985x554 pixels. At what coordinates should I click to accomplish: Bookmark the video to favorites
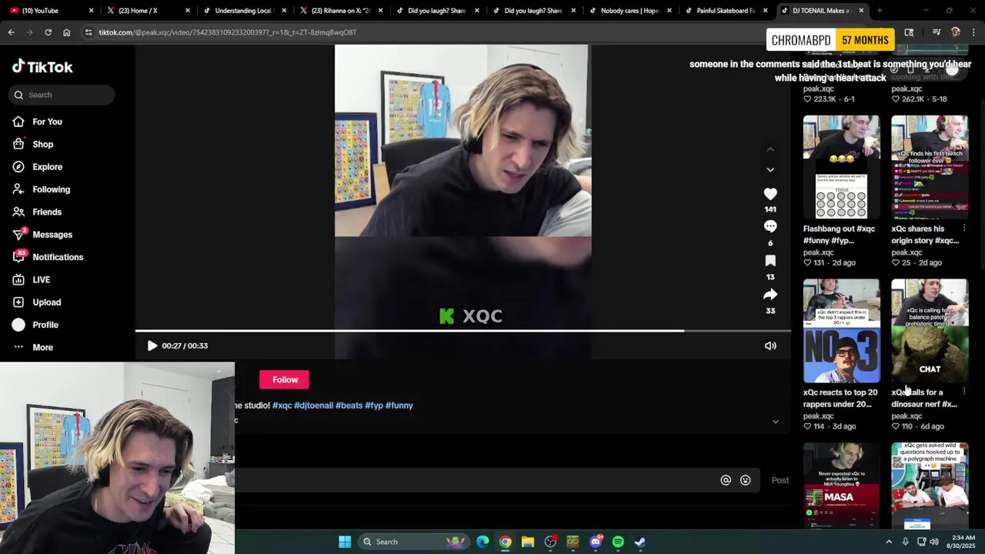coord(770,261)
